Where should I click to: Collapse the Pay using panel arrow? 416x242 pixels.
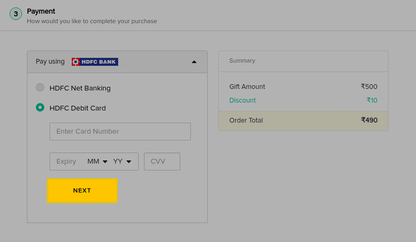(x=194, y=62)
